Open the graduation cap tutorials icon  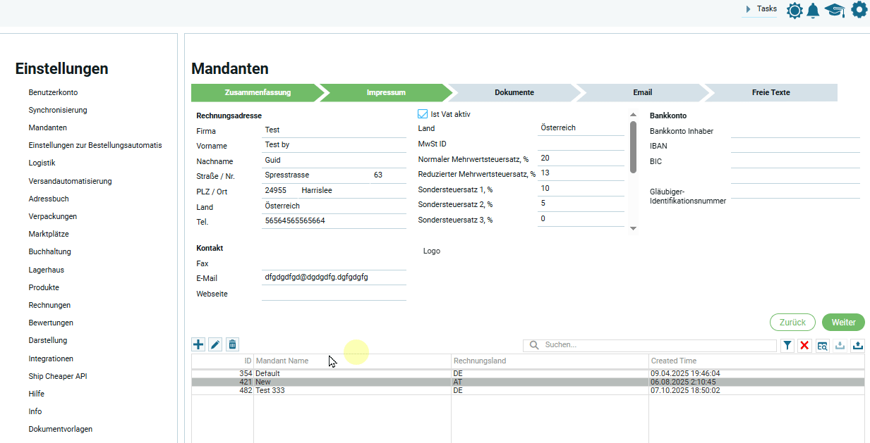[x=835, y=10]
